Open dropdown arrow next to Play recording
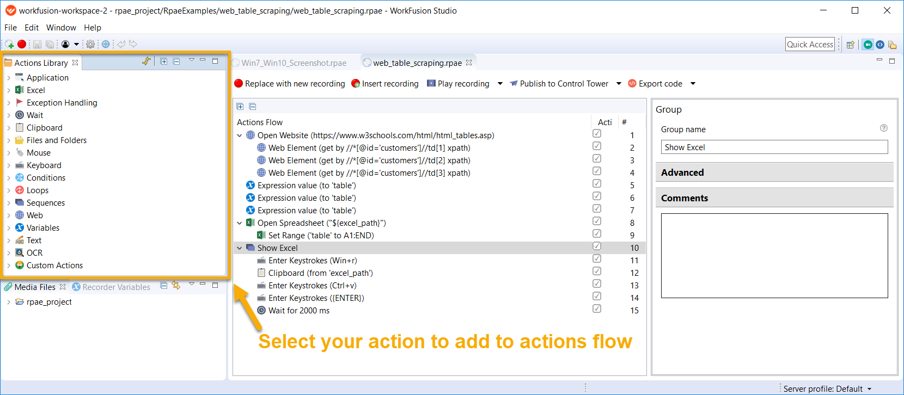The height and width of the screenshot is (395, 904). point(500,84)
